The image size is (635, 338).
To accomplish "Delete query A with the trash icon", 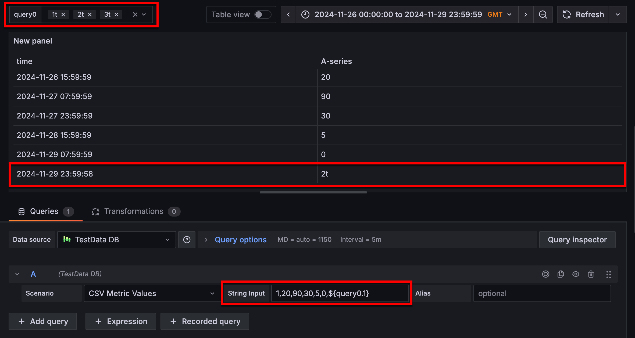I will click(x=591, y=274).
